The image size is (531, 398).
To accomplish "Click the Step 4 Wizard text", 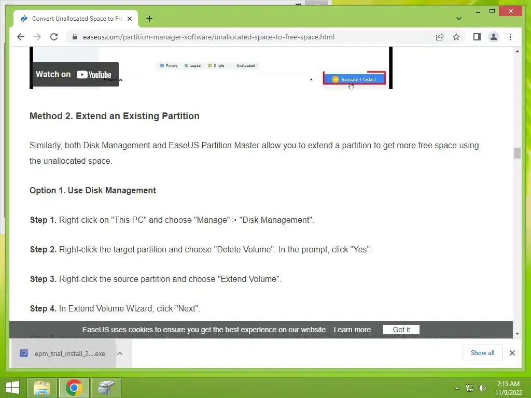I will [x=115, y=309].
